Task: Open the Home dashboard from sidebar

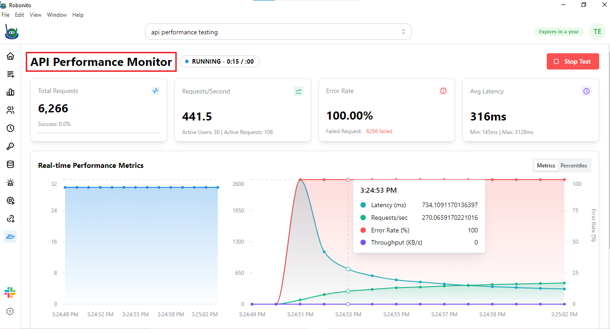Action: (x=10, y=56)
